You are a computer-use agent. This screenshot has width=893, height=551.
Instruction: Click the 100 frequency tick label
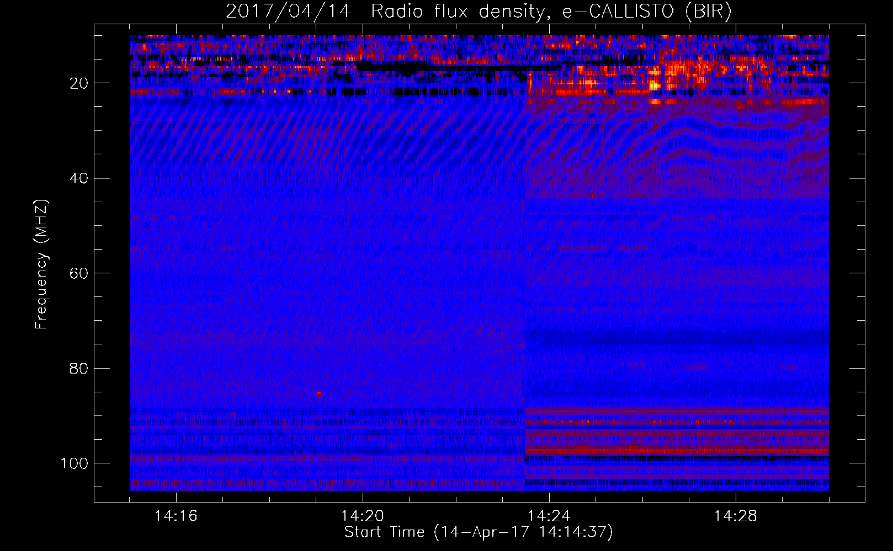point(75,463)
